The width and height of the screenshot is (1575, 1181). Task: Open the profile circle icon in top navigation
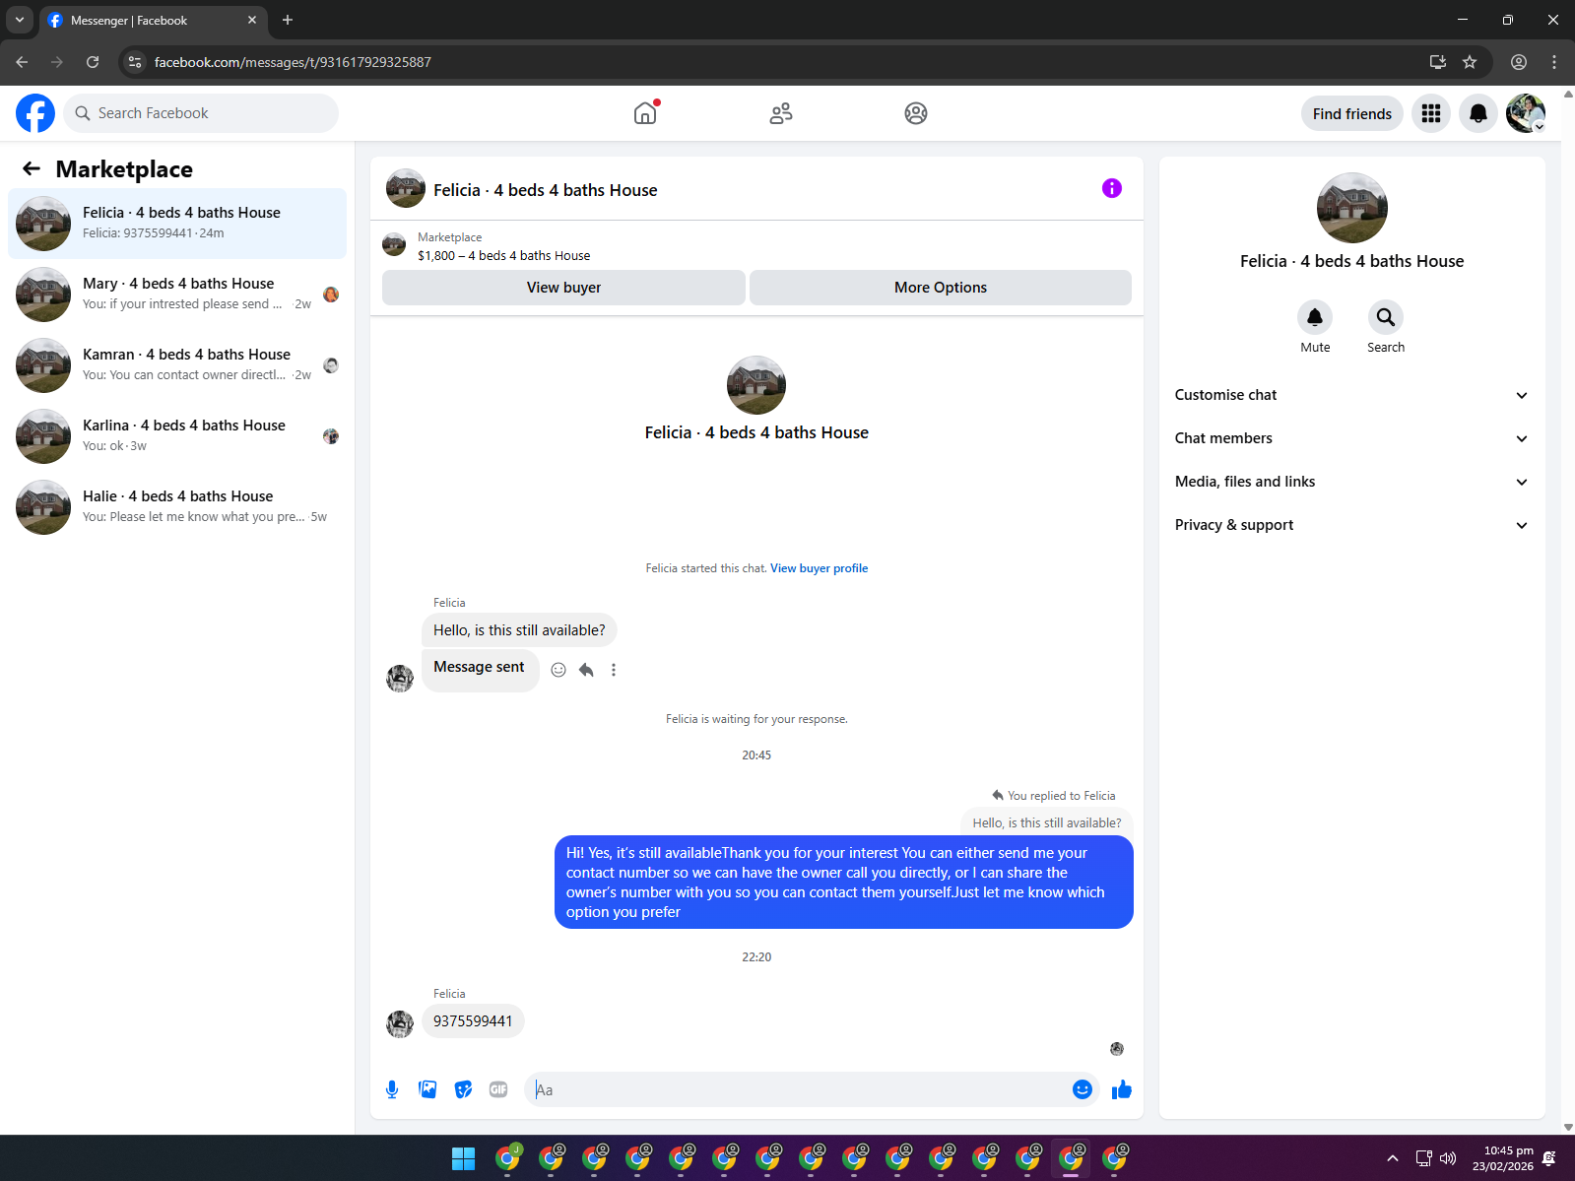pyautogui.click(x=916, y=113)
